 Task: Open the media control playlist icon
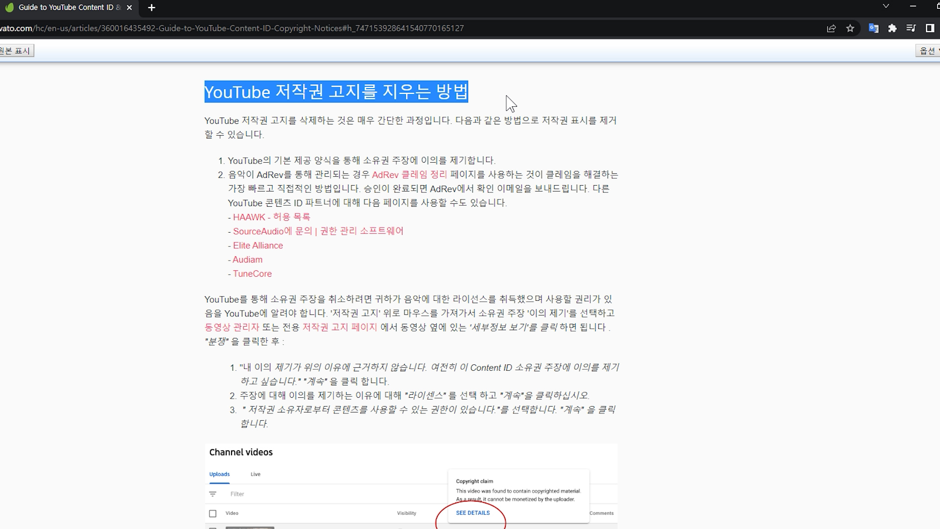pyautogui.click(x=911, y=28)
